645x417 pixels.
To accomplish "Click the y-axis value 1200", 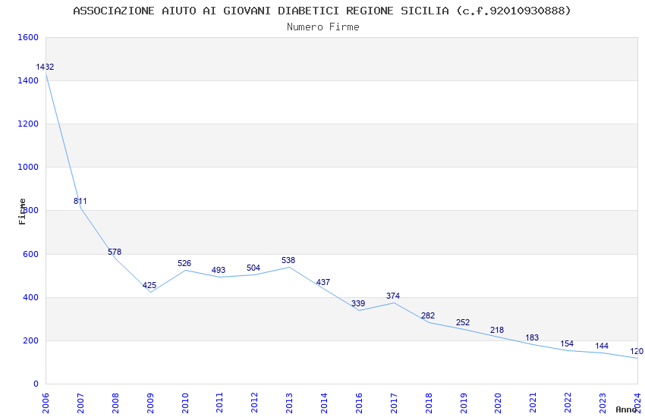I will [x=28, y=124].
